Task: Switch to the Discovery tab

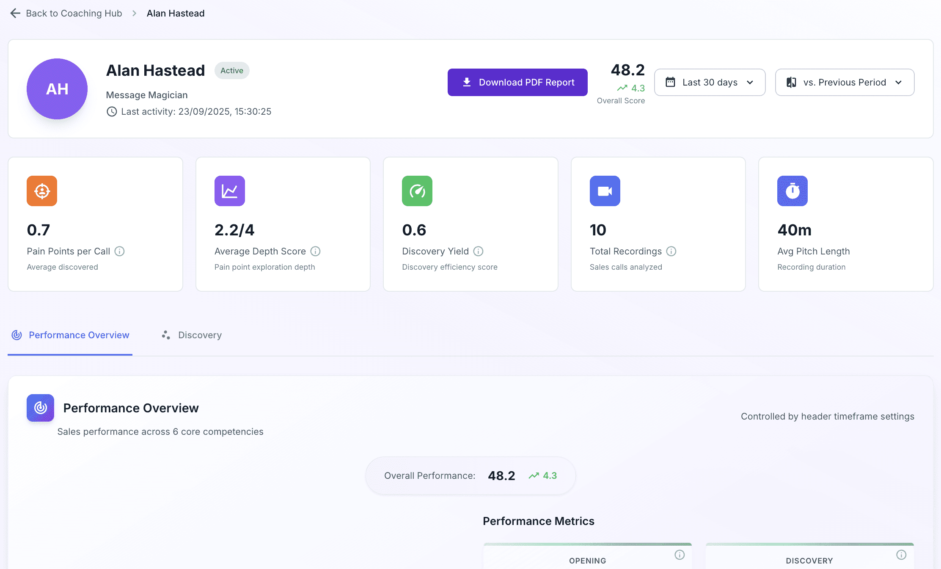Action: (x=192, y=335)
